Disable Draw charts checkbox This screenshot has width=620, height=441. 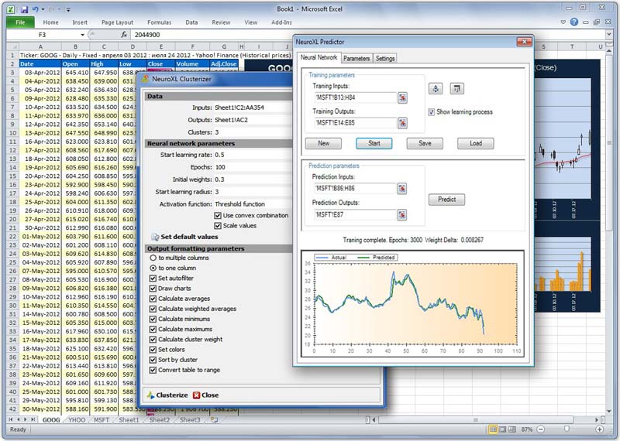tap(153, 289)
